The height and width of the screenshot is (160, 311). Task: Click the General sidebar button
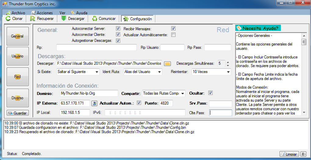(18, 36)
